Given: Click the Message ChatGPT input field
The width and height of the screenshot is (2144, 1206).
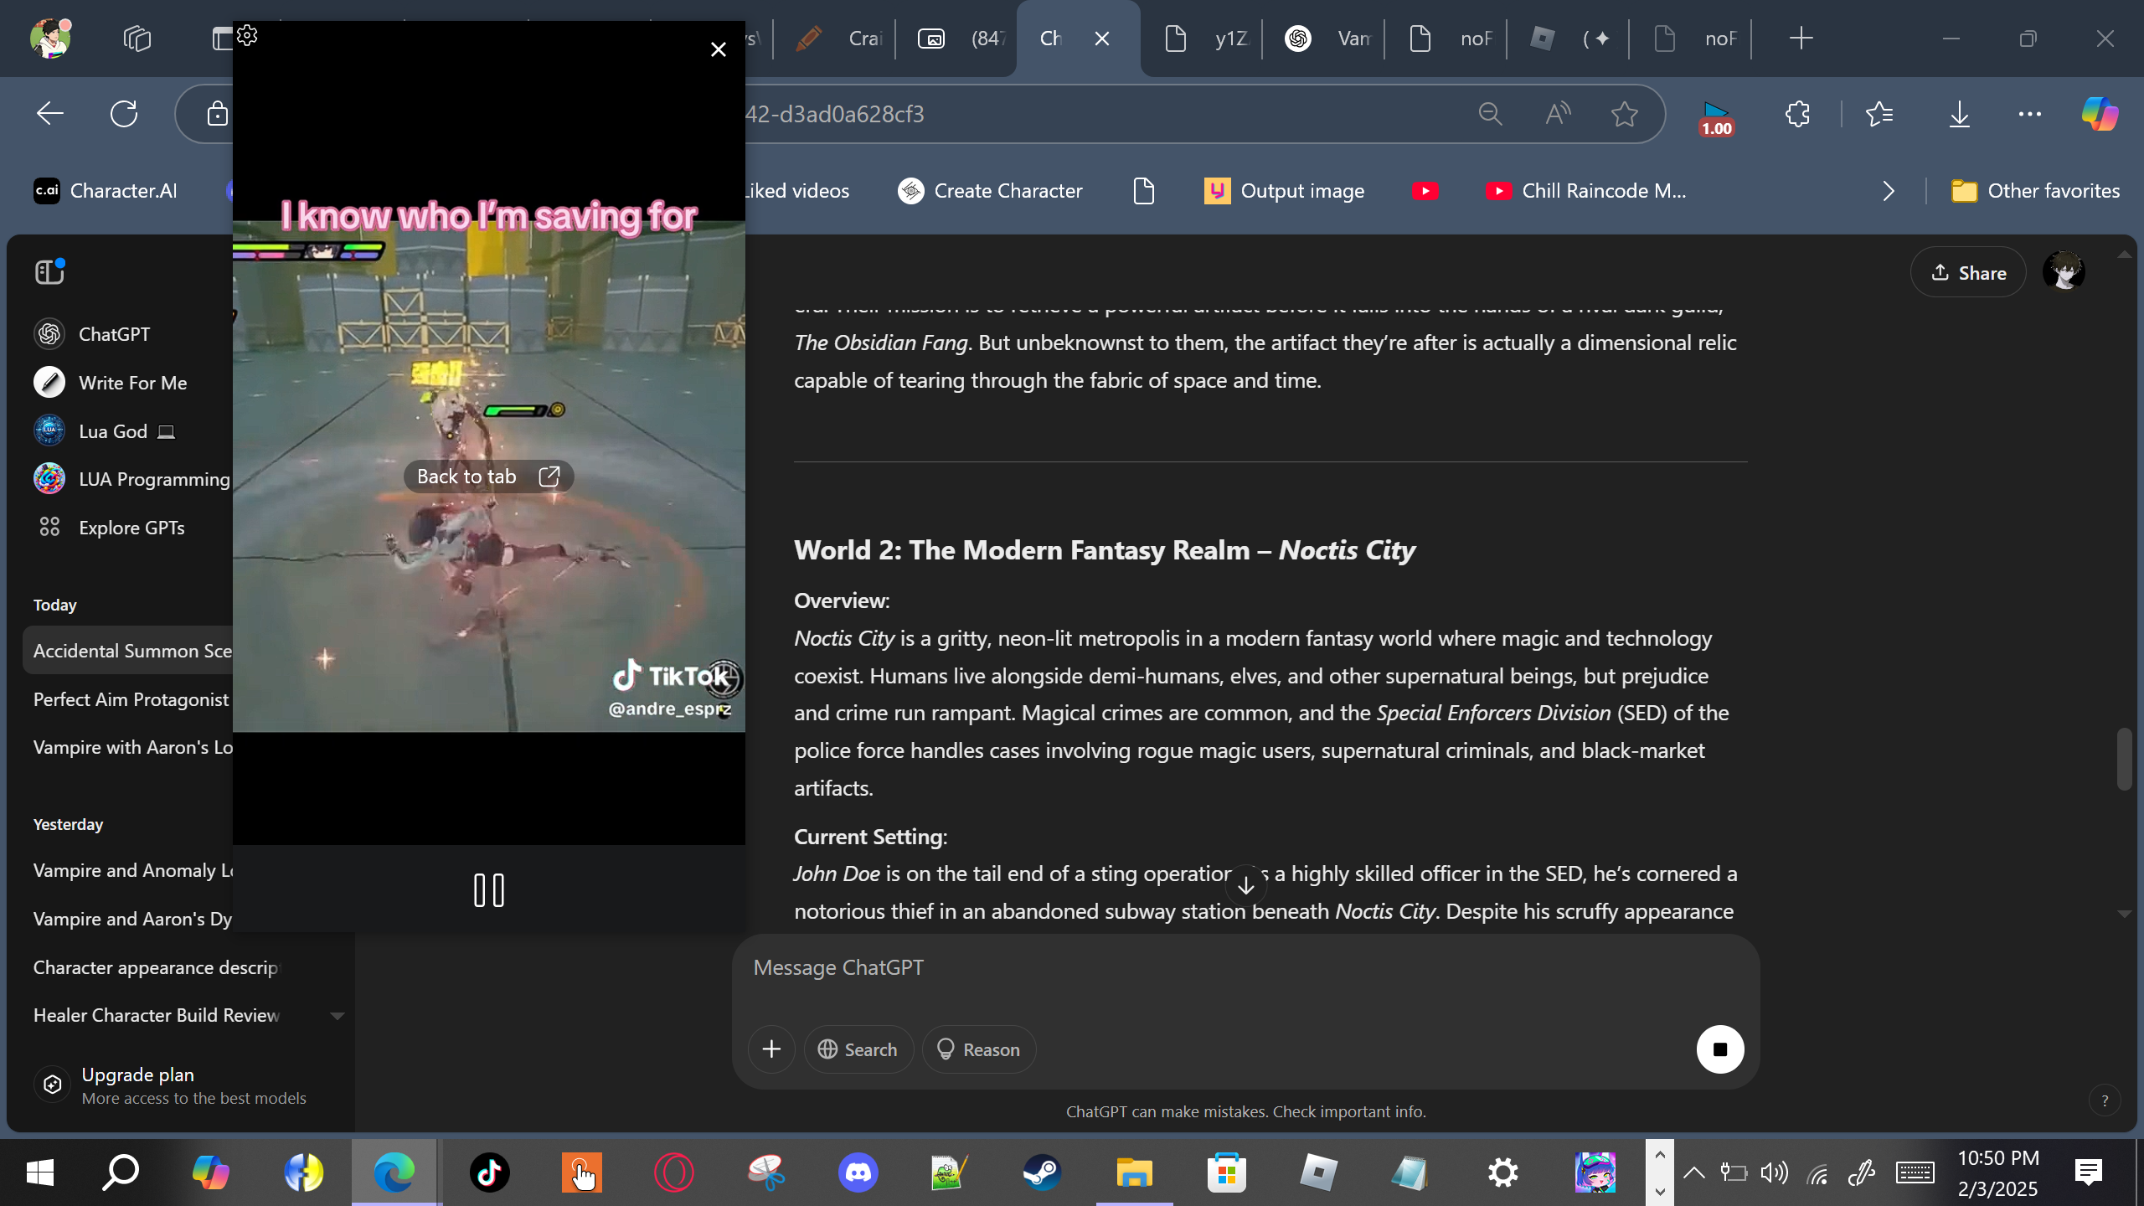Looking at the screenshot, I should 1245,968.
